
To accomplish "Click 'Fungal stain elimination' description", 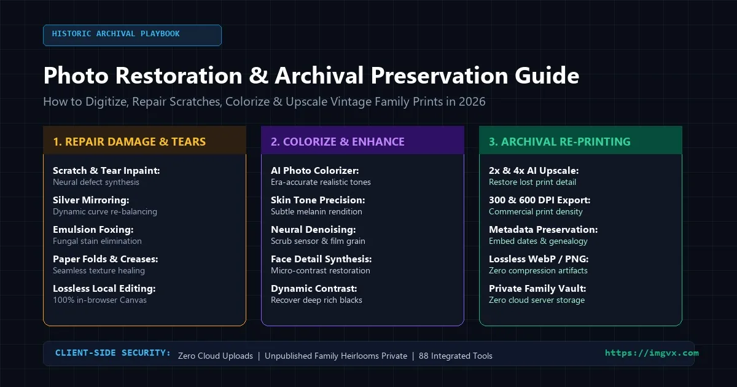I will click(x=97, y=241).
